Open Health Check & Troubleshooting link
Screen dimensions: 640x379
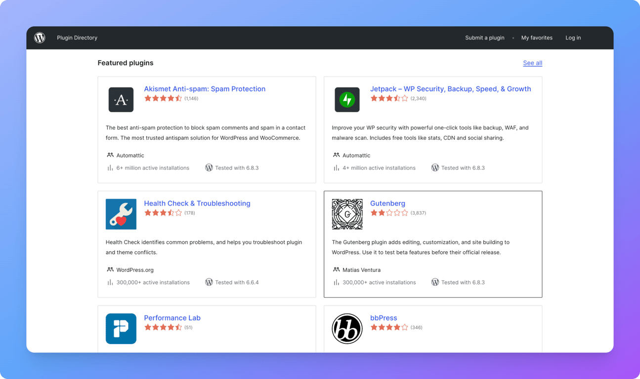(197, 203)
